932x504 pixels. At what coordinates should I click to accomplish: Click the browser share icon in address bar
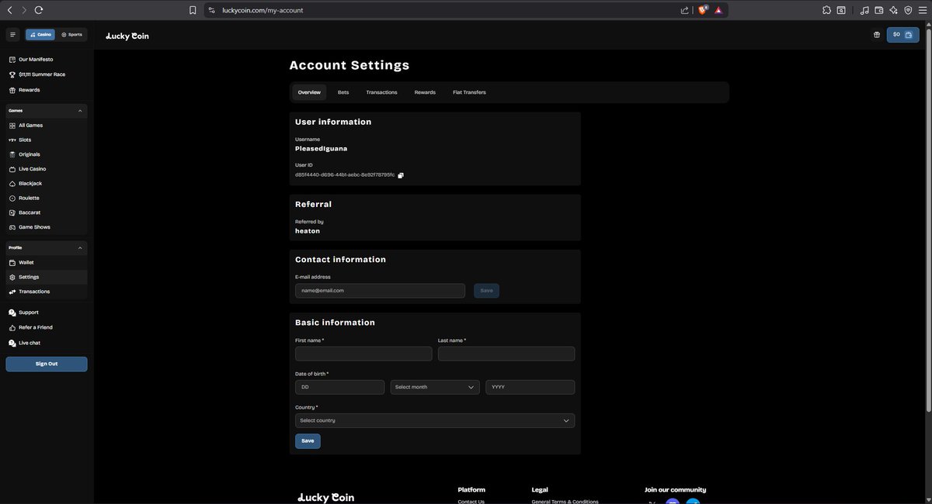coord(684,10)
